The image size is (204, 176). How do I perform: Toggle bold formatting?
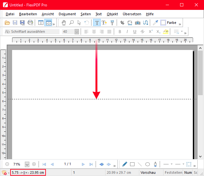(x=120, y=32)
